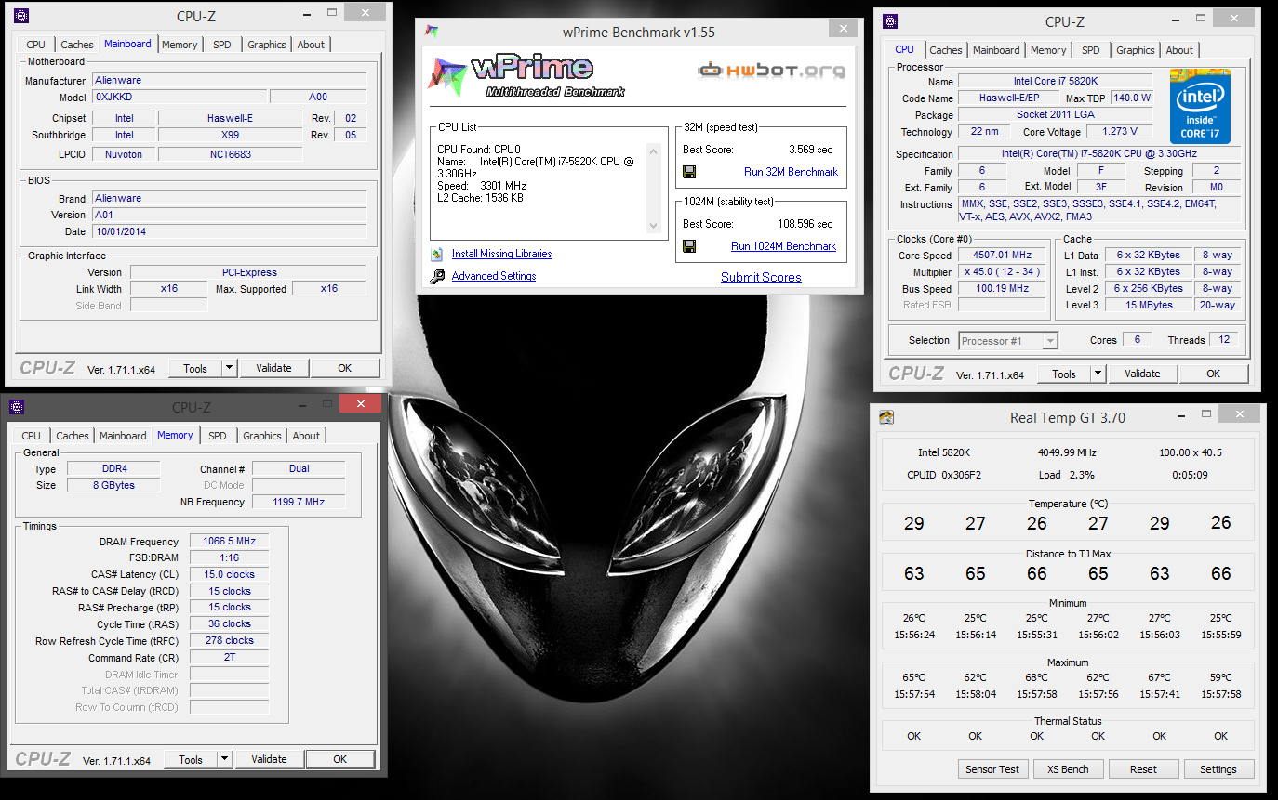Open Tools dropdown arrow in CPU-Z Mainboard window
The image size is (1278, 800).
[230, 368]
